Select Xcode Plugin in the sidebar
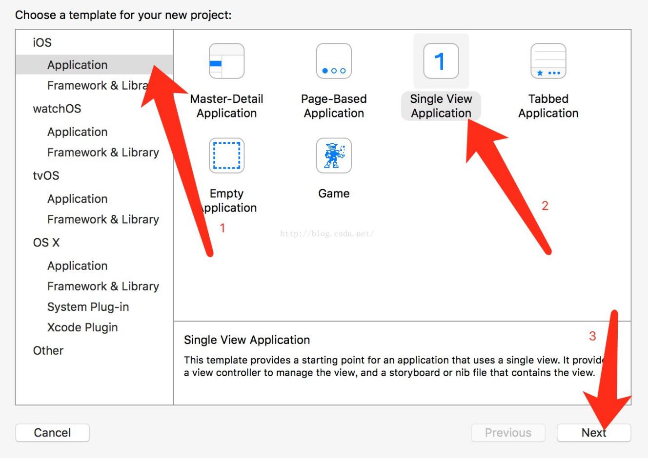Image resolution: width=648 pixels, height=458 pixels. pyautogui.click(x=82, y=327)
